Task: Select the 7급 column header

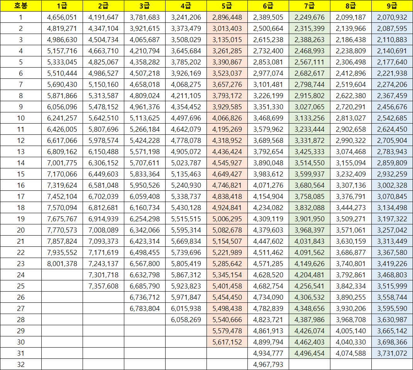Action: coord(310,6)
